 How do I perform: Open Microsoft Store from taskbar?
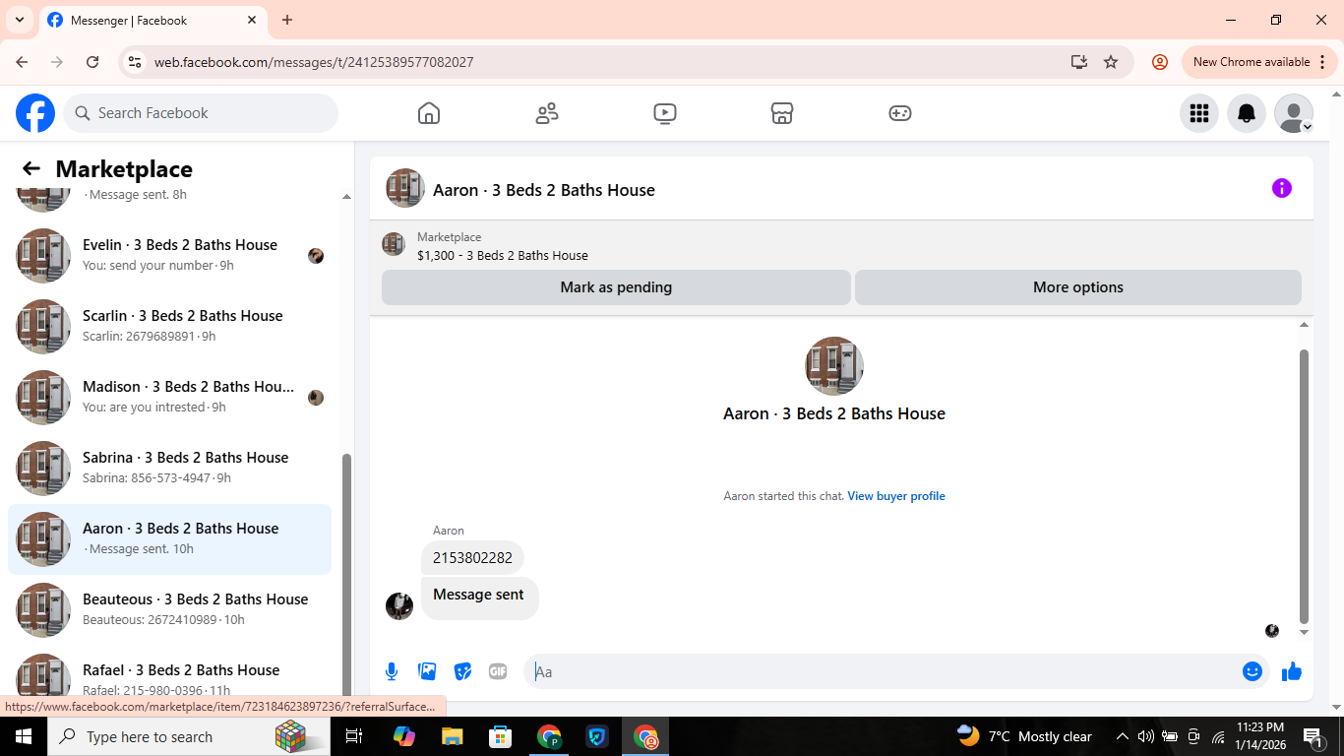coord(501,736)
